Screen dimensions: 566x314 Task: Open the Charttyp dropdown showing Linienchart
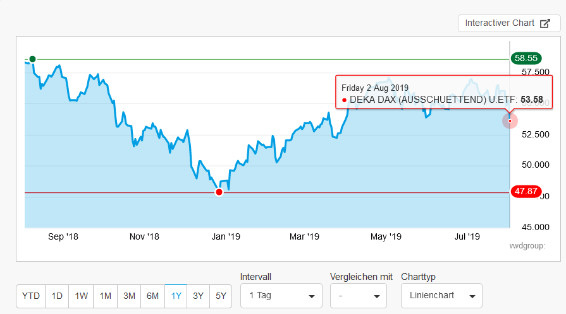click(441, 296)
